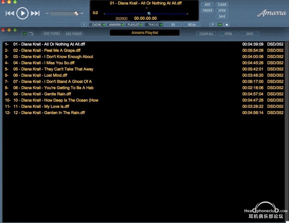
Task: Click the 00:00:00:00 elapsed time display
Action: 145,18
